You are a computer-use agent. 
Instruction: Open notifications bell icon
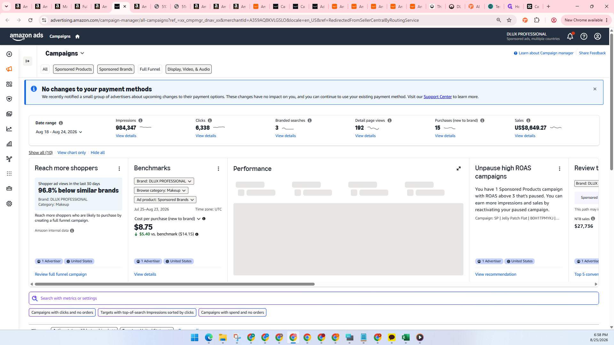coord(570,36)
